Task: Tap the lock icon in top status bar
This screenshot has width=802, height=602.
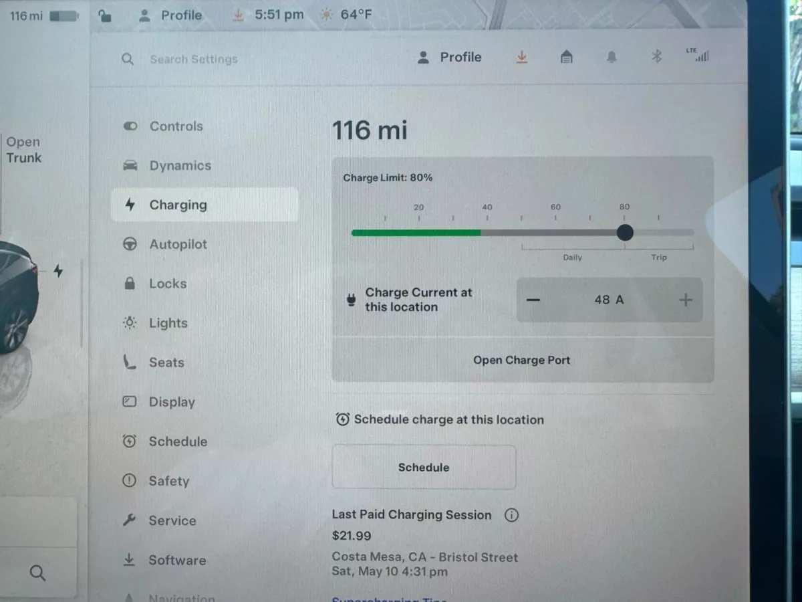Action: coord(105,15)
